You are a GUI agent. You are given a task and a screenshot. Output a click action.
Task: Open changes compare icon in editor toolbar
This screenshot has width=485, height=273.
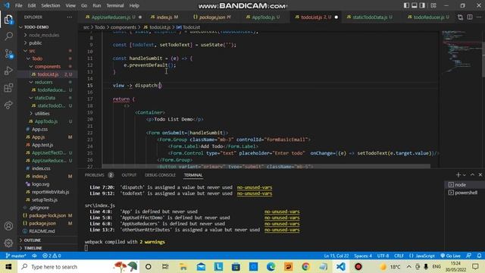click(x=460, y=17)
